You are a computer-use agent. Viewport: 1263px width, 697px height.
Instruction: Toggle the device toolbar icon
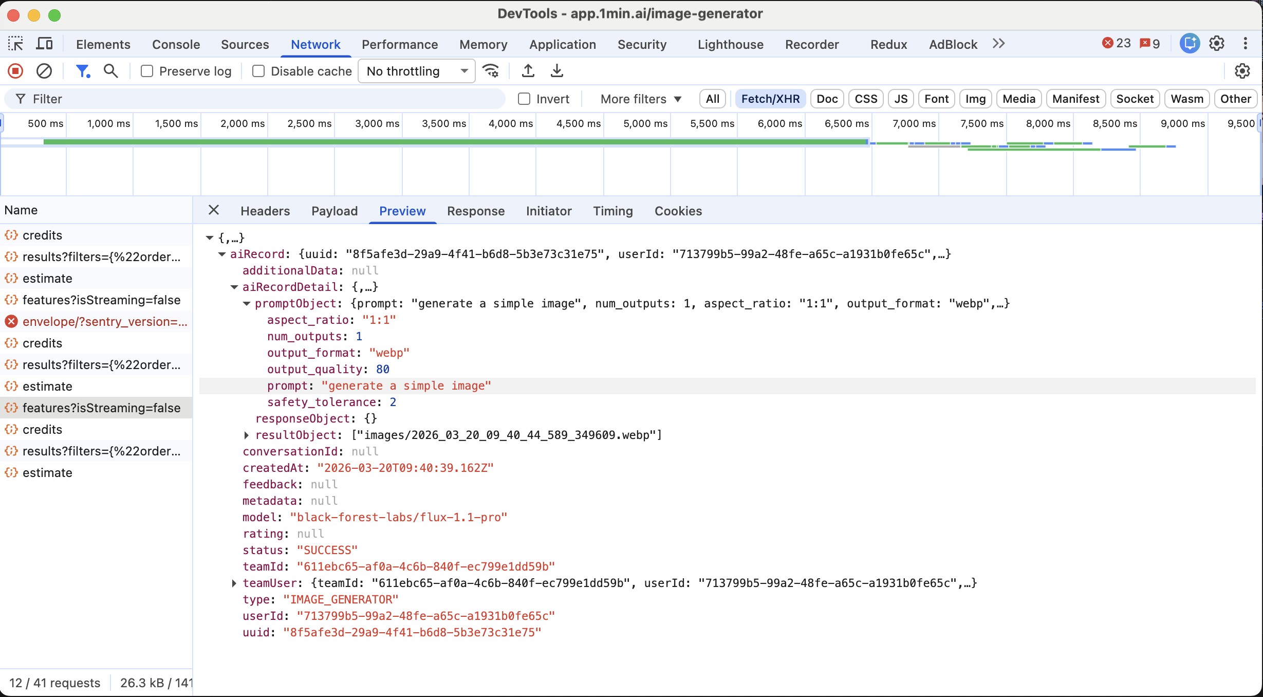pyautogui.click(x=44, y=44)
